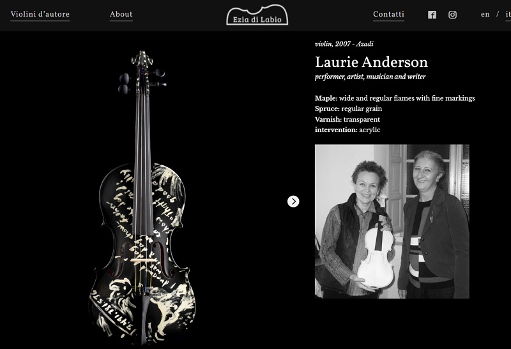This screenshot has width=511, height=349.
Task: Advance to the next violin image
Action: point(293,202)
